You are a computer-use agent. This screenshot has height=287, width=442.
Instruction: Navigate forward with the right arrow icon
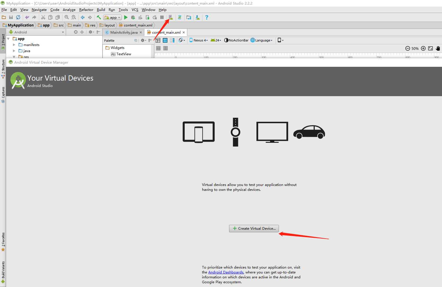(90, 17)
